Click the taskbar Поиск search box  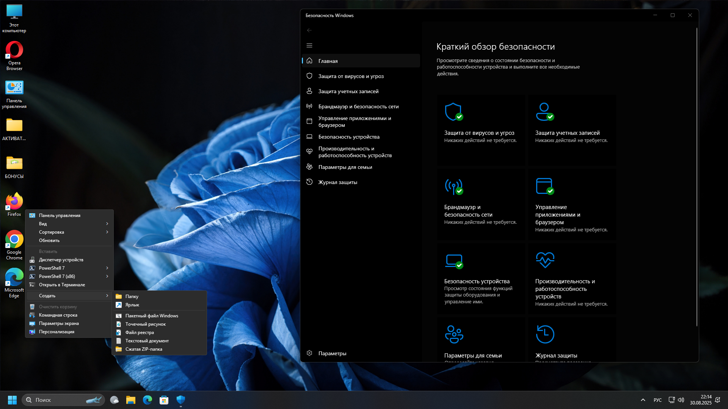click(x=63, y=400)
